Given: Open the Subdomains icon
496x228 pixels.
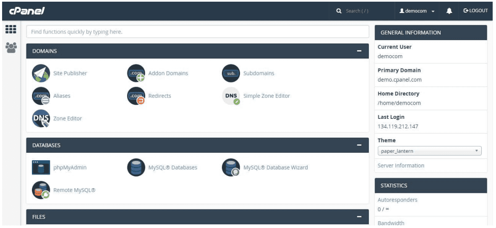Looking at the screenshot, I should pos(231,73).
